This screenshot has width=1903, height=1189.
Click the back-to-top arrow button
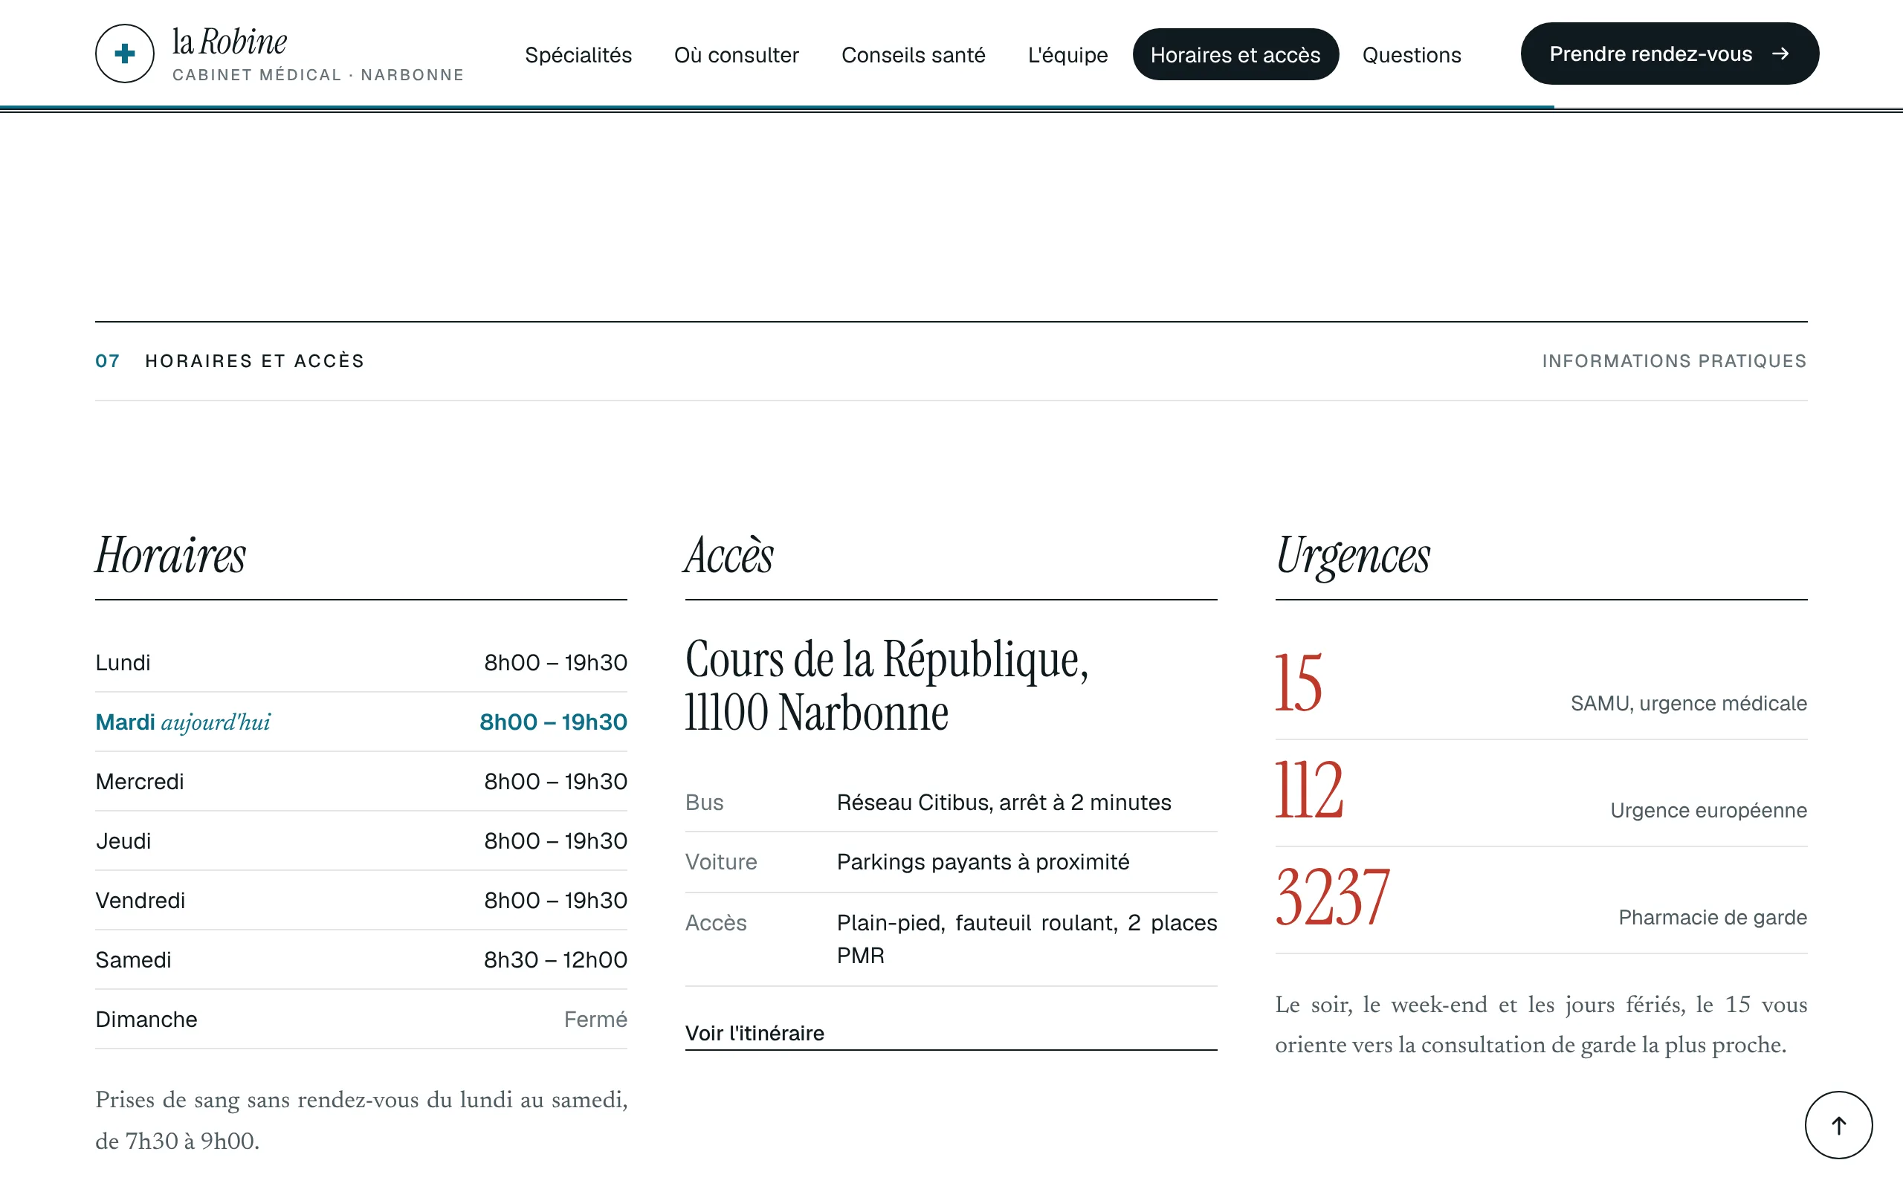pyautogui.click(x=1838, y=1124)
